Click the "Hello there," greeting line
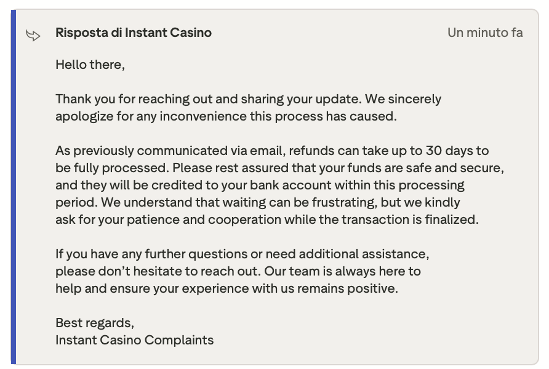549x369 pixels. 90,65
